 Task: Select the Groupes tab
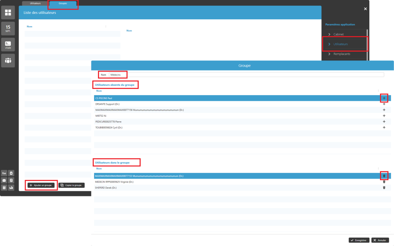pyautogui.click(x=63, y=3)
